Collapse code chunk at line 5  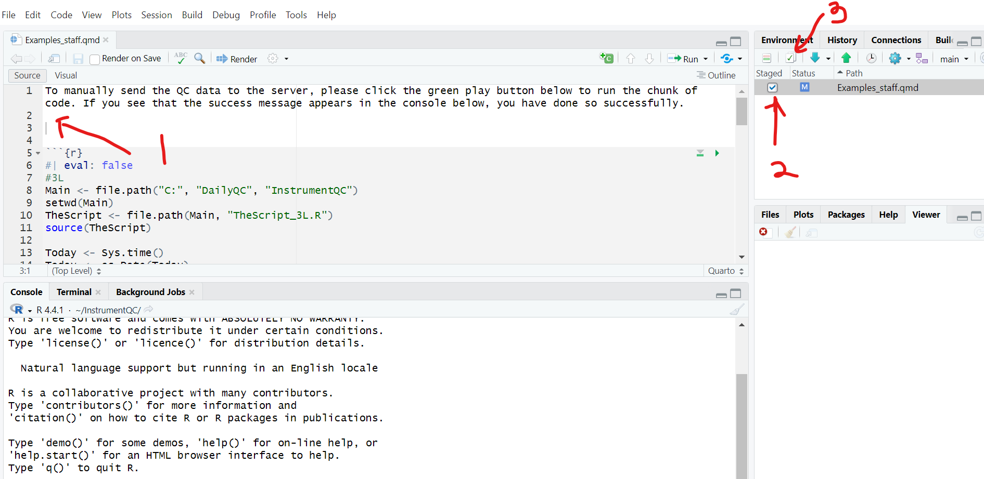38,153
